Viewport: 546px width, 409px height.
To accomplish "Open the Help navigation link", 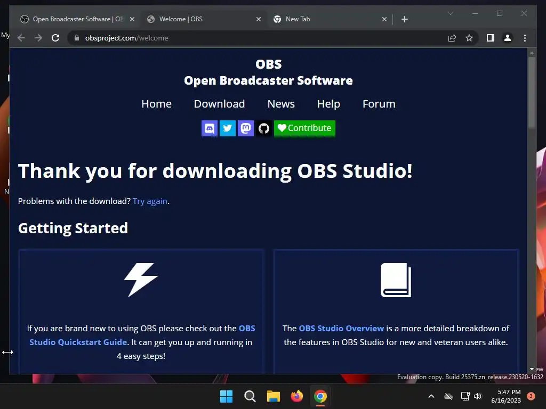I will pyautogui.click(x=328, y=104).
